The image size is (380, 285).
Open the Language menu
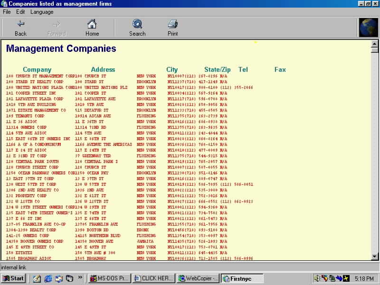click(42, 12)
